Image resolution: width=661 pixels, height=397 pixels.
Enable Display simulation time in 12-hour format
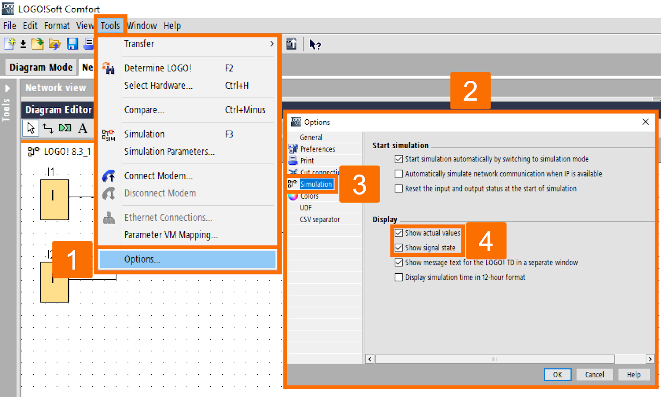pos(398,277)
